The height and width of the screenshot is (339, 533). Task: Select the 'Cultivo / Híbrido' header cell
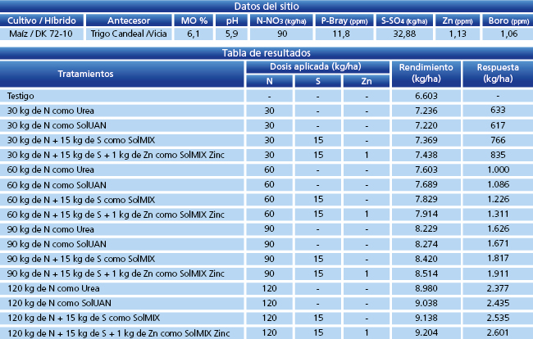pyautogui.click(x=41, y=20)
